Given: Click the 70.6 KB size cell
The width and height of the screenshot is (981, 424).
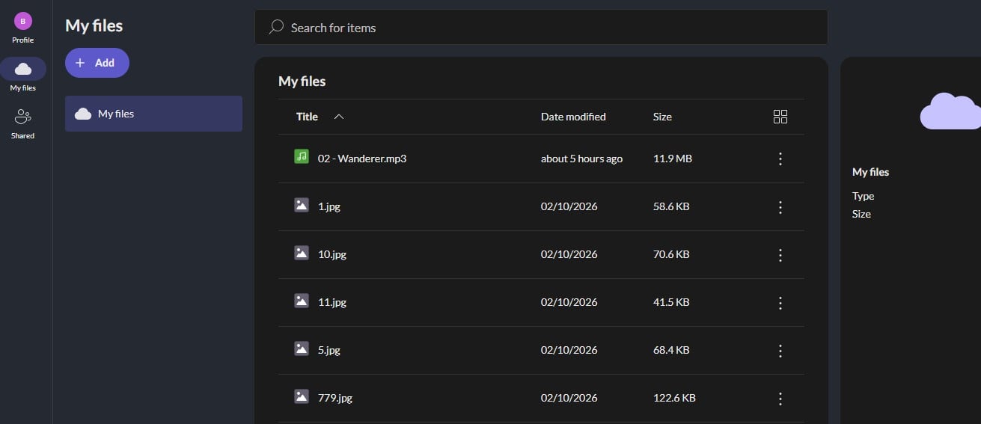Looking at the screenshot, I should tap(671, 254).
